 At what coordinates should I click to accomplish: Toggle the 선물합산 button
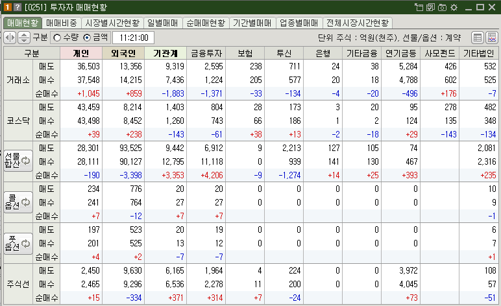pos(18,161)
